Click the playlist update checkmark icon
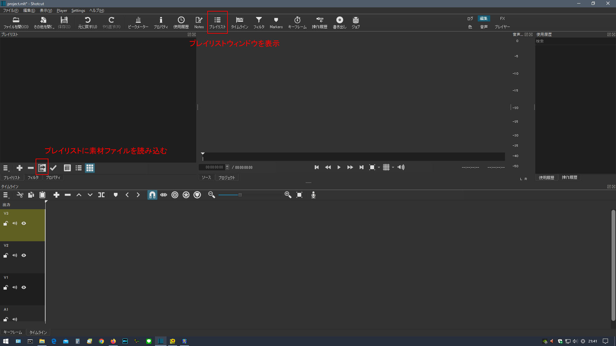Image resolution: width=616 pixels, height=346 pixels. [x=53, y=168]
